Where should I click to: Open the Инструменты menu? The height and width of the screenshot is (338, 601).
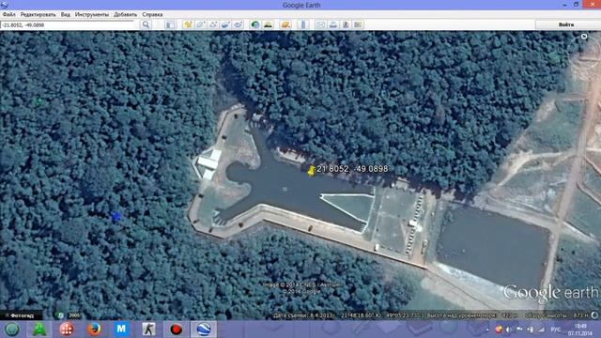click(x=92, y=15)
